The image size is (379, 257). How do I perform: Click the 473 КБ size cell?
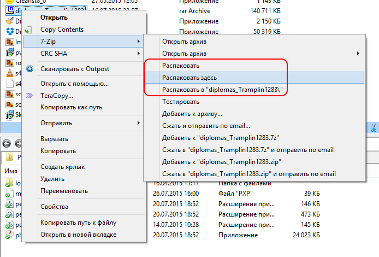click(310, 214)
